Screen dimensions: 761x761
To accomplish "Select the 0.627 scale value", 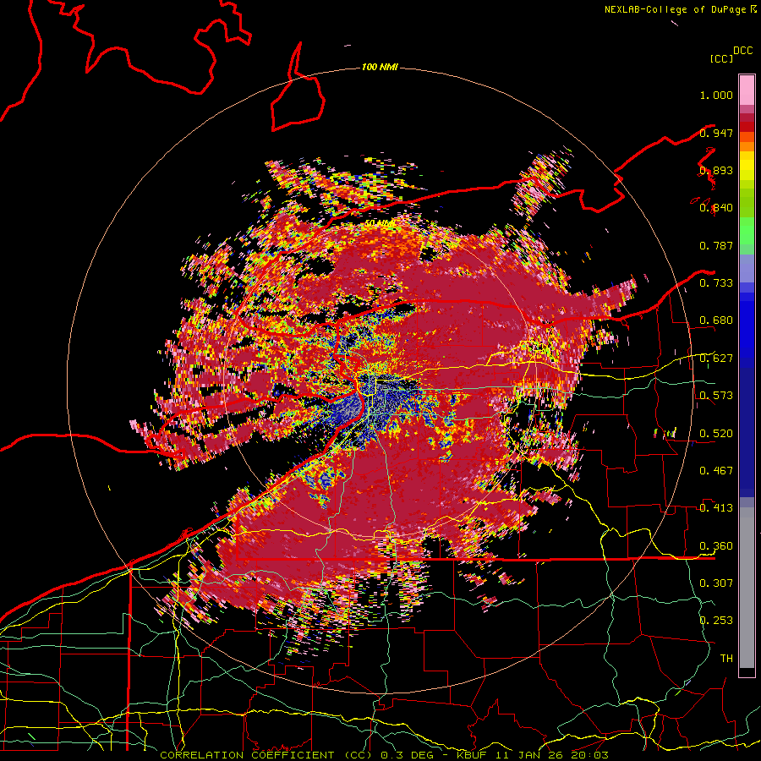I will [716, 359].
